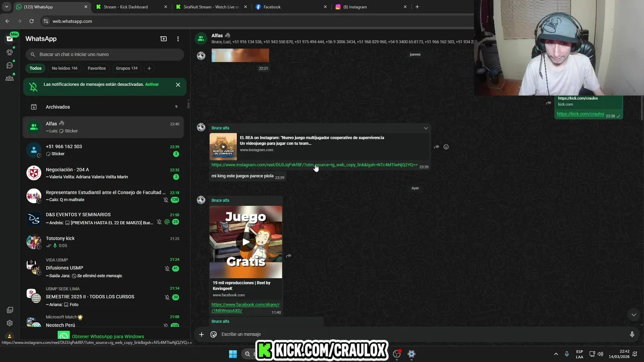Add a new list with the plus chip
This screenshot has width=644, height=362.
149,68
